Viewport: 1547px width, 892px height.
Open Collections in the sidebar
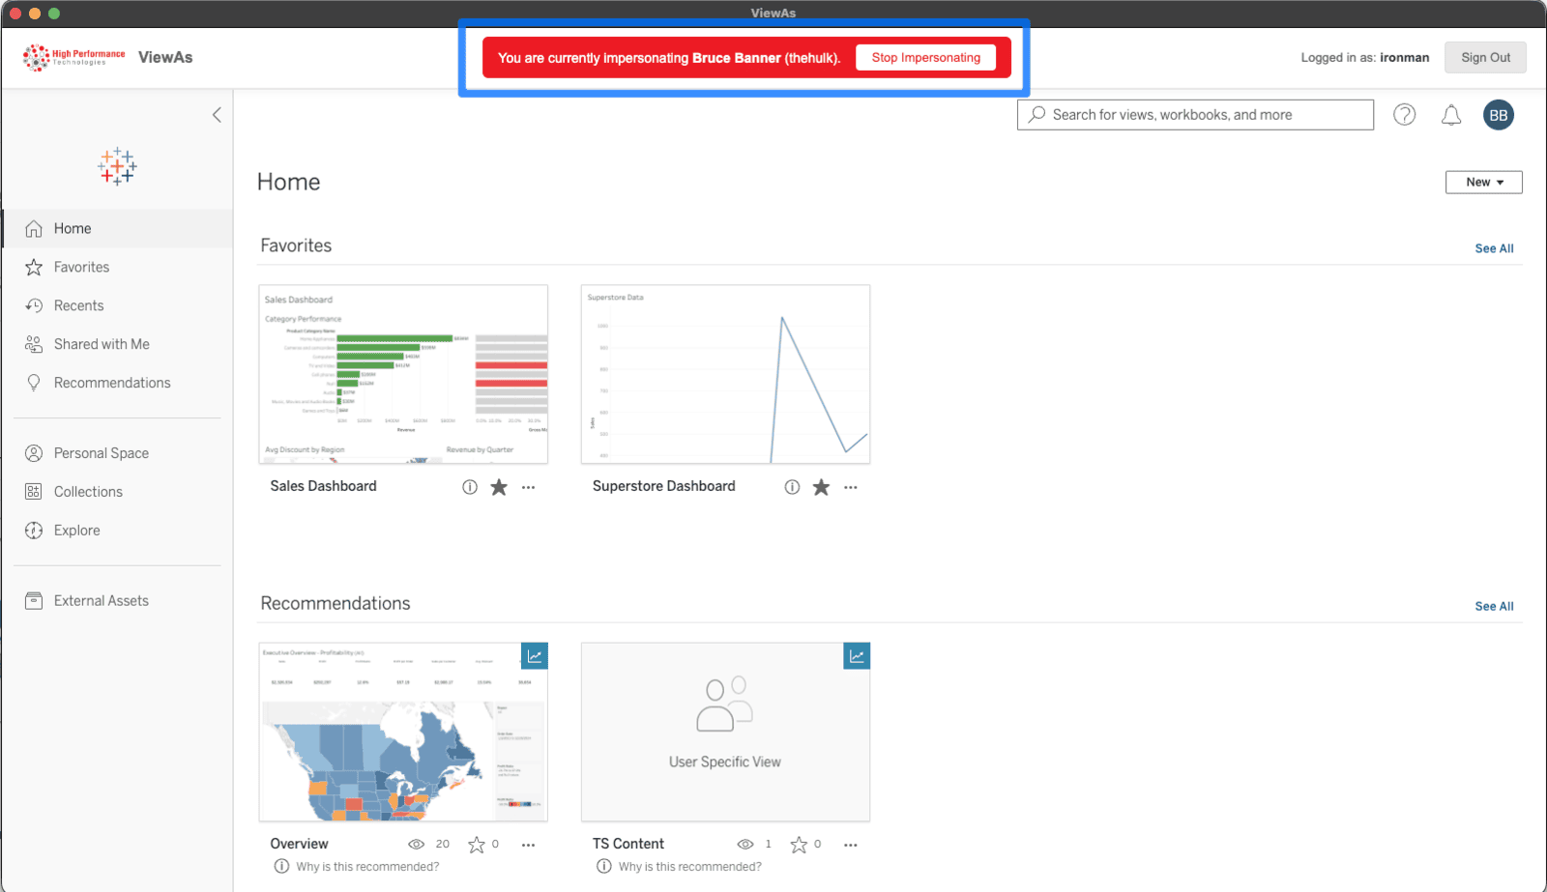tap(88, 492)
